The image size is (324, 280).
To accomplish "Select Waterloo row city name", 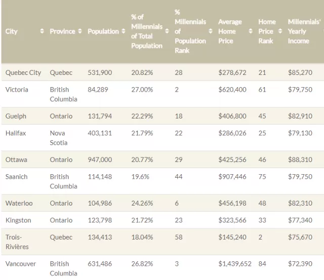I will coord(19,203).
